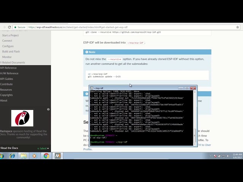243x182 pixels.
Task: Click the terminal scrollbar down arrow
Action: pos(195,144)
